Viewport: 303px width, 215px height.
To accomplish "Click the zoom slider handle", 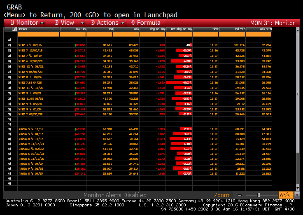I will click(259, 195).
